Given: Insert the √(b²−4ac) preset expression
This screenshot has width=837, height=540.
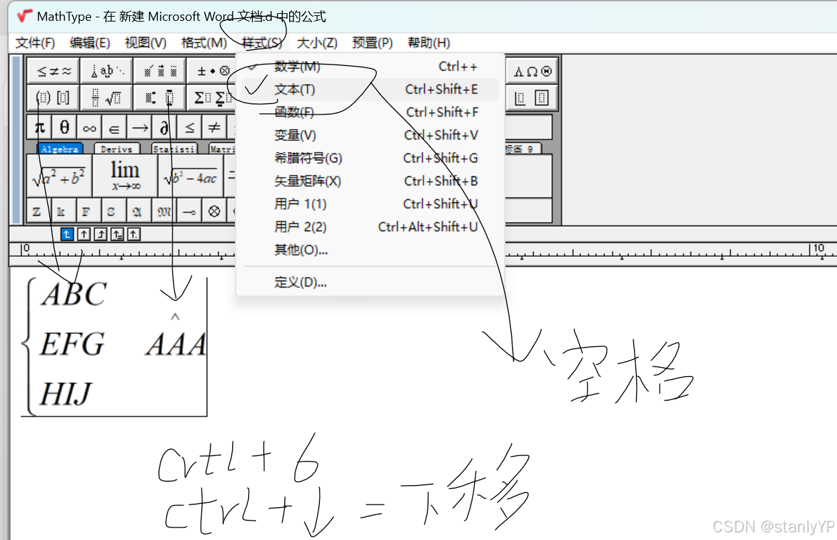Looking at the screenshot, I should coord(190,176).
